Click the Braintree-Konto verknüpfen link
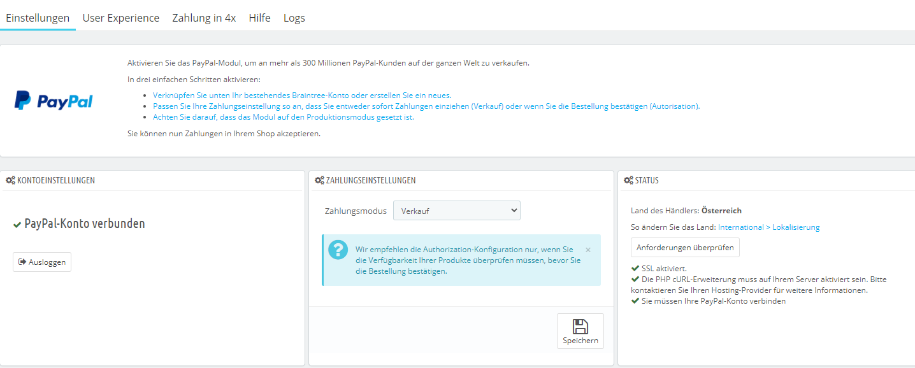This screenshot has width=915, height=368. pyautogui.click(x=302, y=96)
